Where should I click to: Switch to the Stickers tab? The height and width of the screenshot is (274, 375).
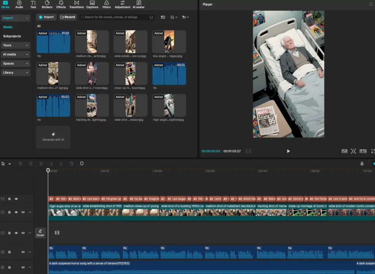(x=47, y=4)
